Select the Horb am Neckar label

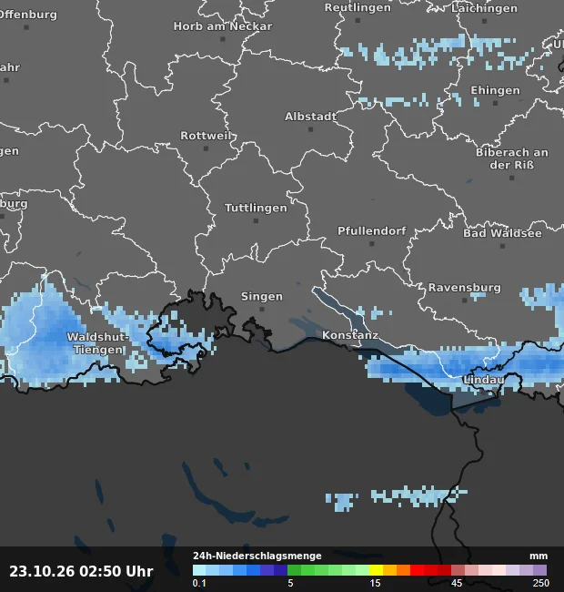(x=223, y=26)
